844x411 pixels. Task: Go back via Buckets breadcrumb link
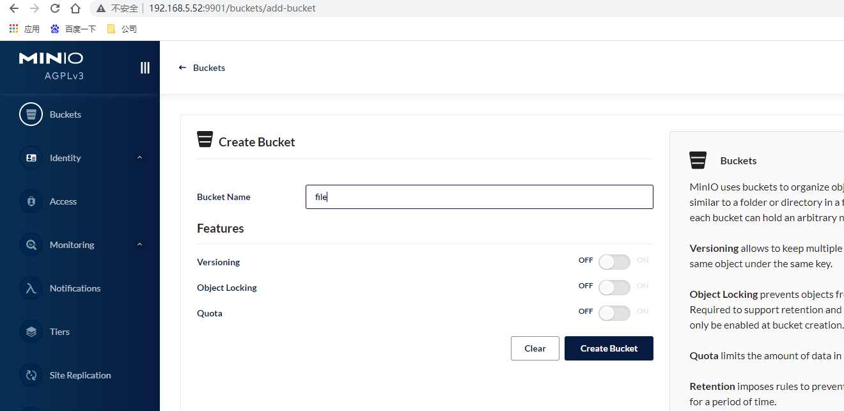pos(209,68)
